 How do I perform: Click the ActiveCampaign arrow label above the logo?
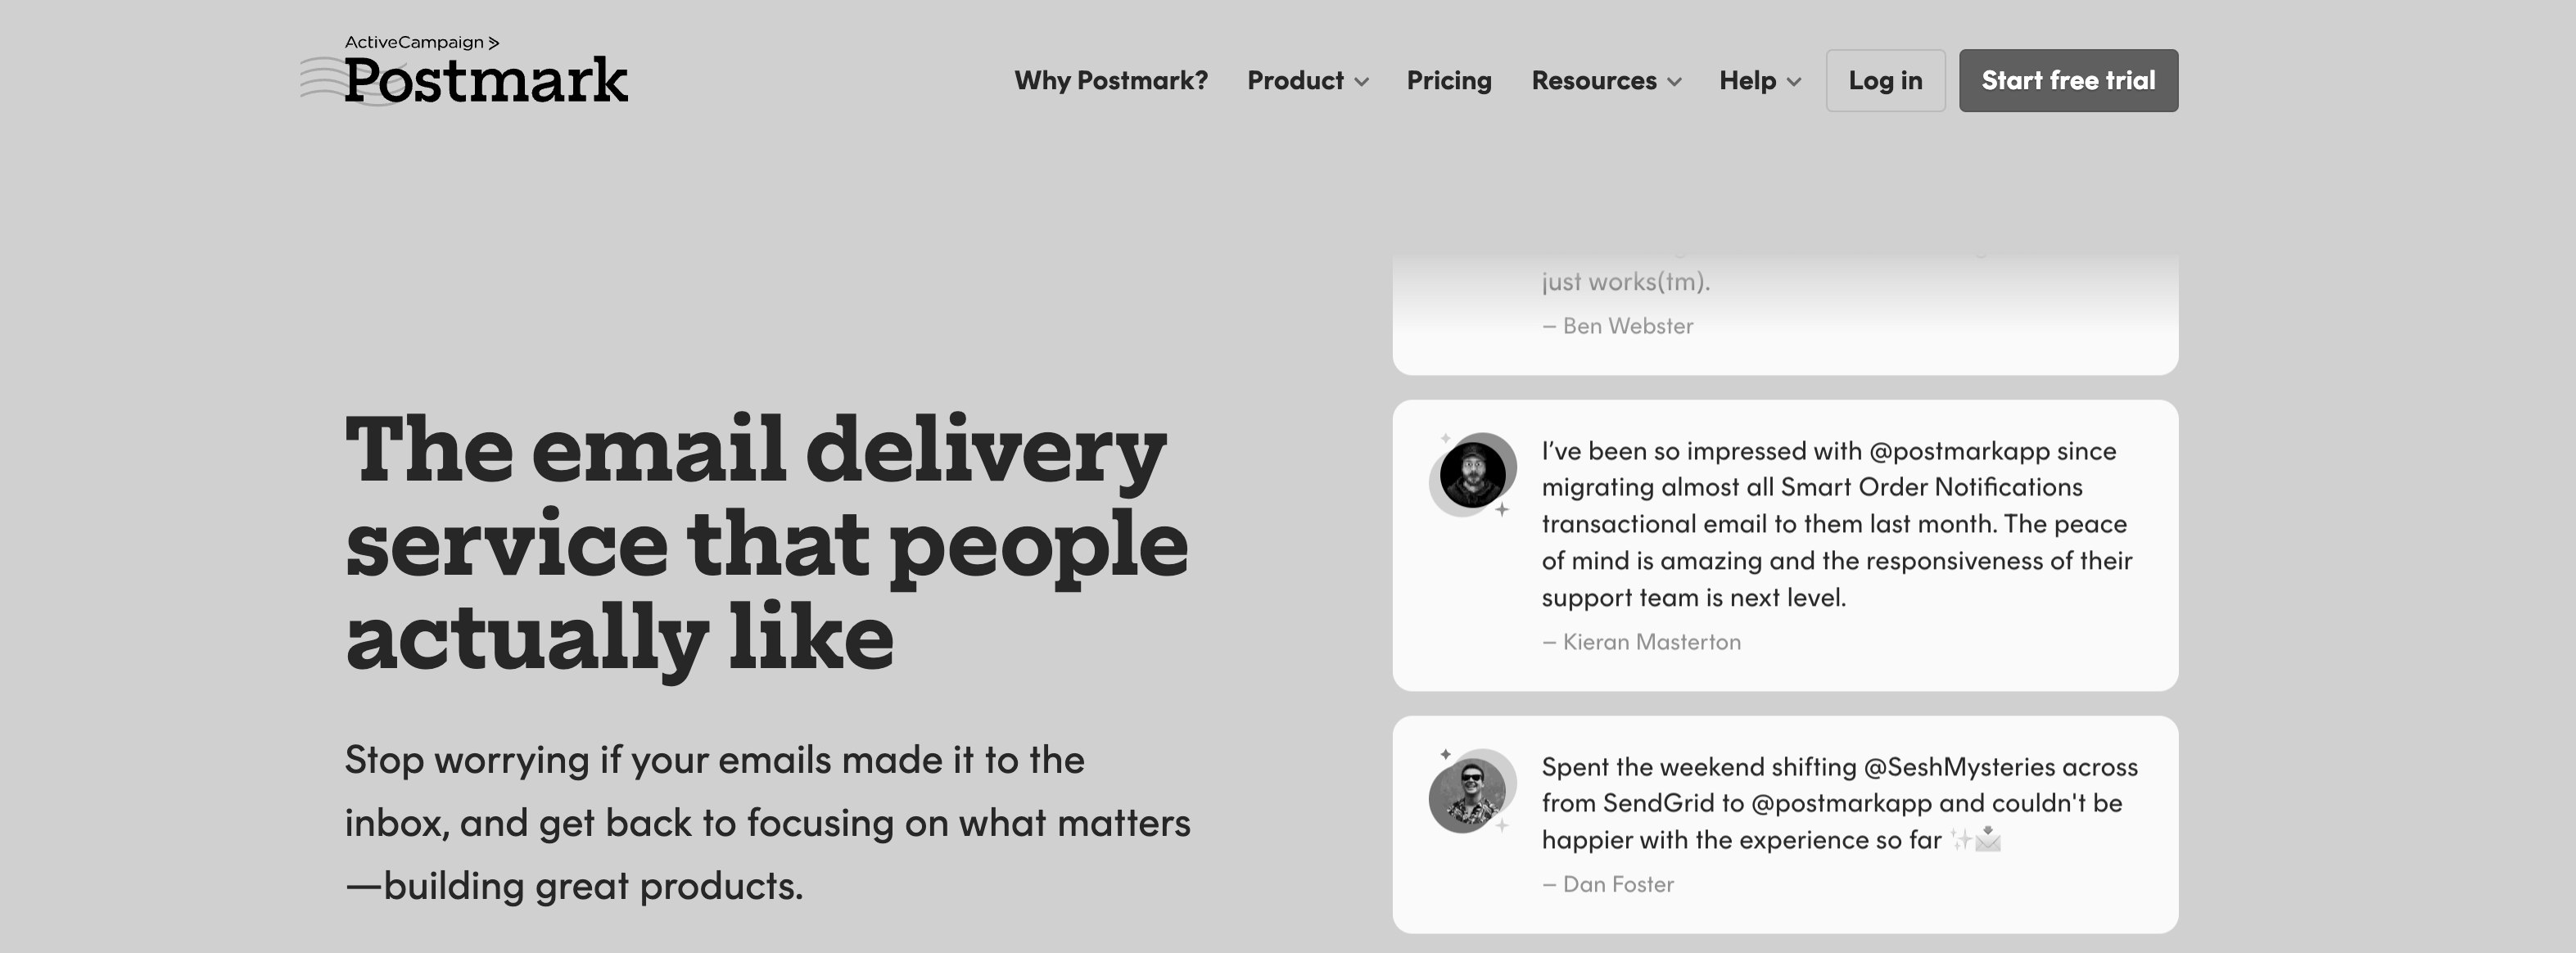coord(422,42)
